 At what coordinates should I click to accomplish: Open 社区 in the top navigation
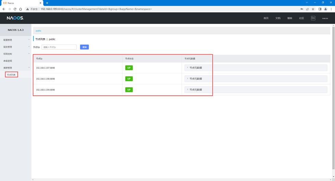[x=301, y=18]
